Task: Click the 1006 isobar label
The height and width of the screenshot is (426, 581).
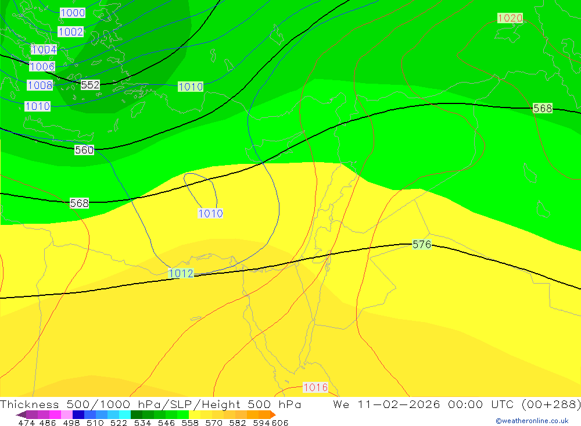Action: 42,67
